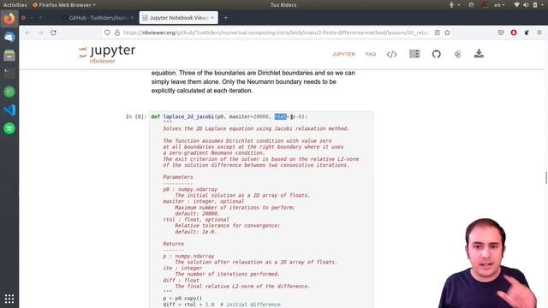Screen dimensions: 548x308
Task: Click the 'p = p0.copy()' code line
Action: pos(182,299)
